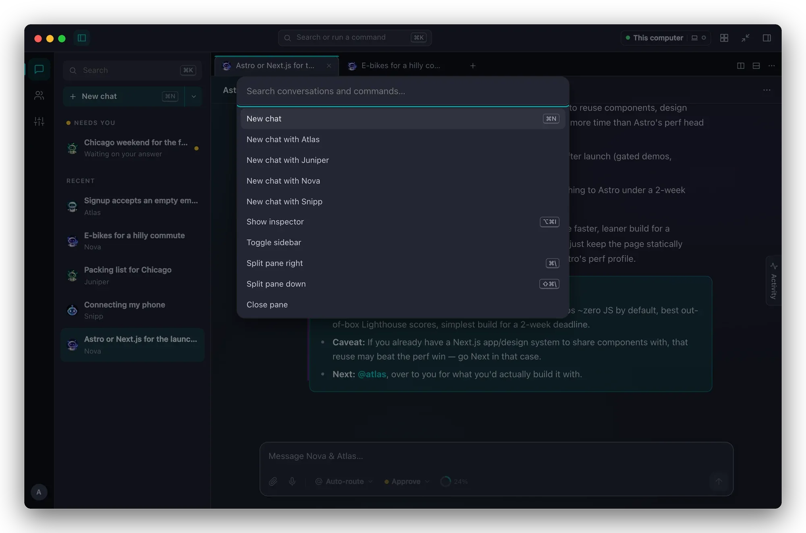The width and height of the screenshot is (806, 533).
Task: Open the grid layout view icon
Action: 724,38
